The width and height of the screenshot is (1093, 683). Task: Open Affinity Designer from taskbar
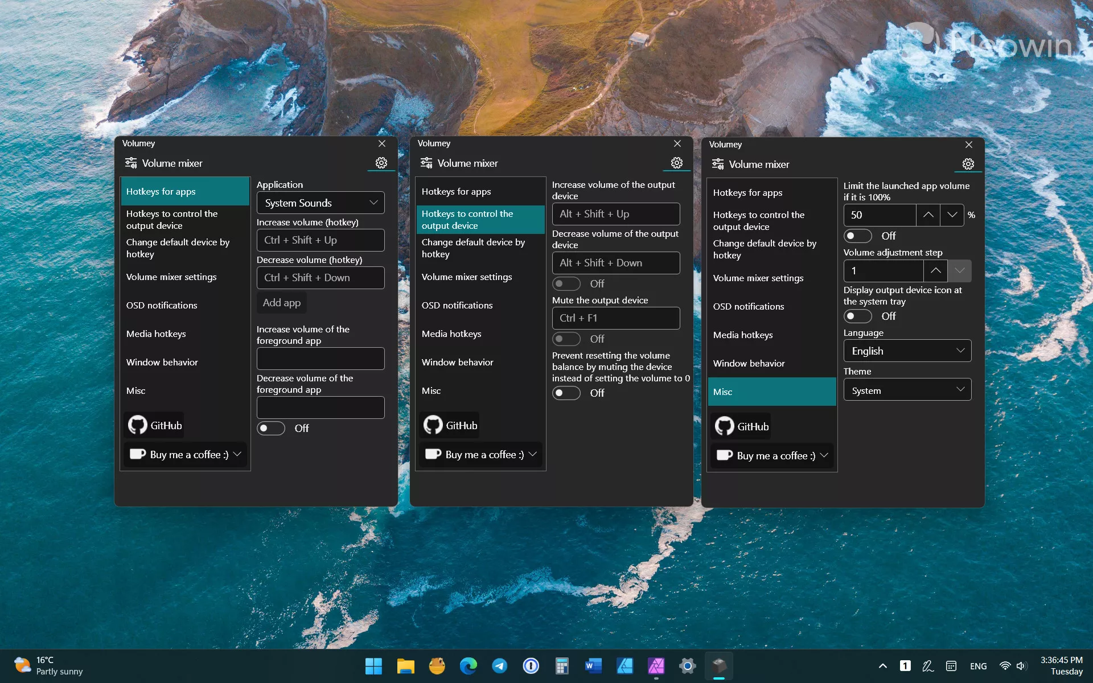pos(624,665)
